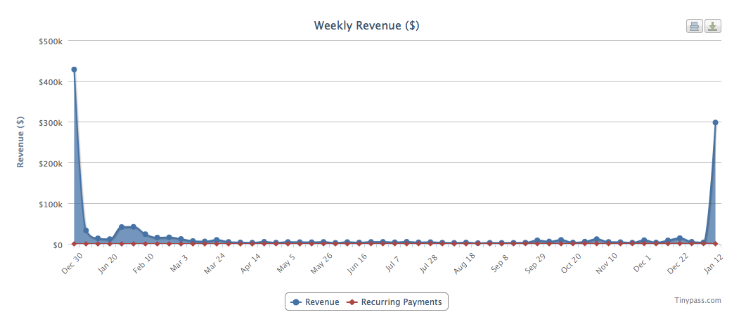
Task: Click the Dec 30 x-axis label
Action: click(x=72, y=262)
